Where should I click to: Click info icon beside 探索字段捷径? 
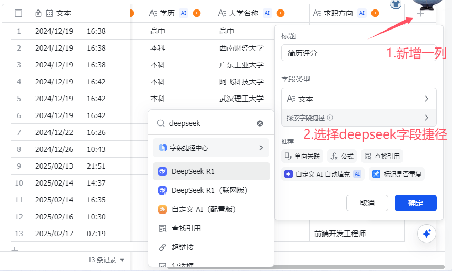[x=330, y=118]
